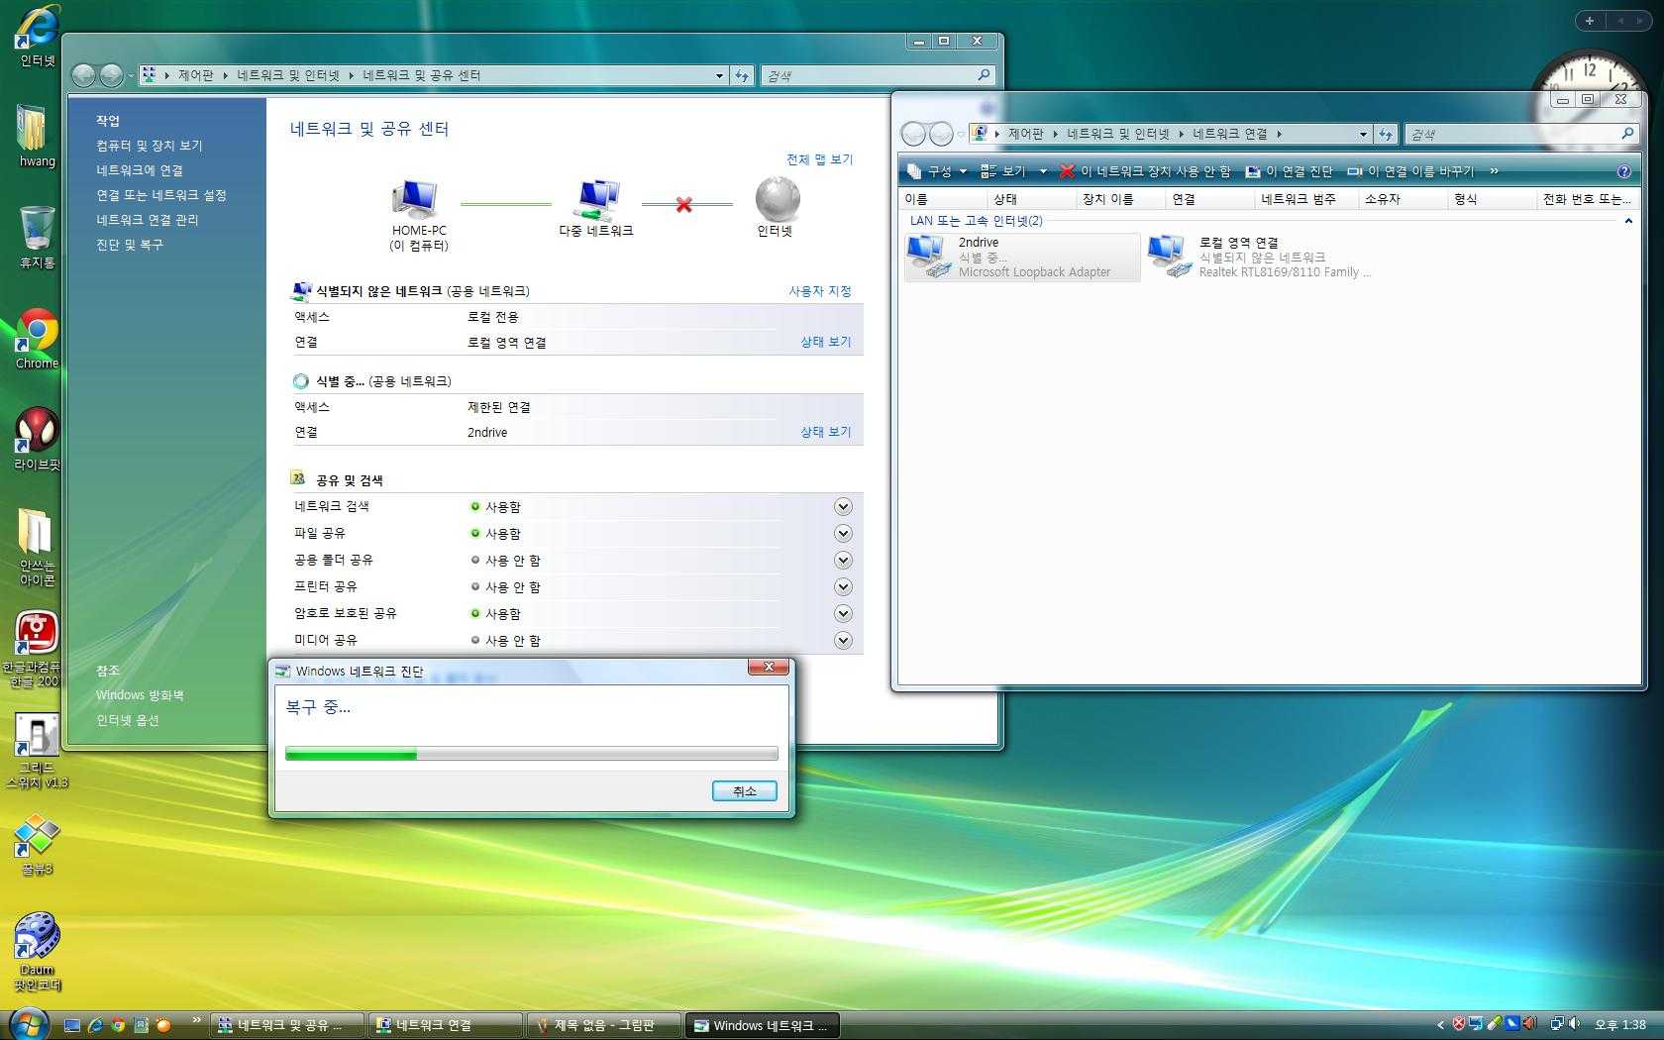This screenshot has height=1040, width=1664.
Task: Select the 로컬 영역 연결 Realtek adapter
Action: click(x=1260, y=257)
